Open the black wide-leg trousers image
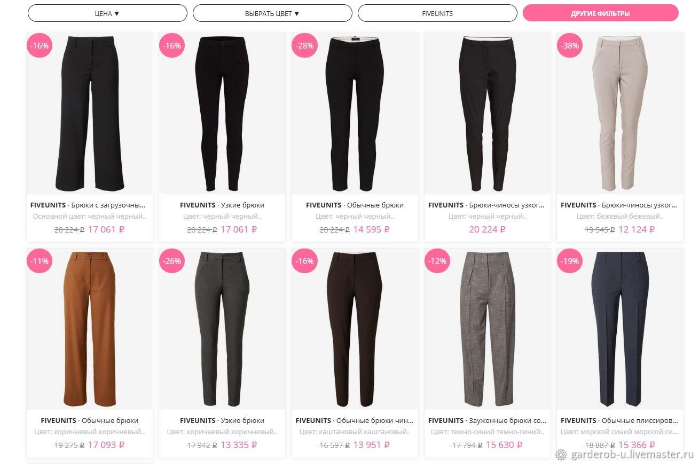 coord(90,114)
